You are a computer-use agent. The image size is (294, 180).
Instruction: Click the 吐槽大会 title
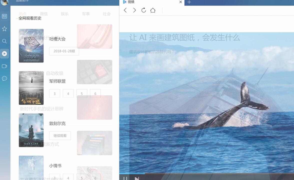(x=57, y=39)
